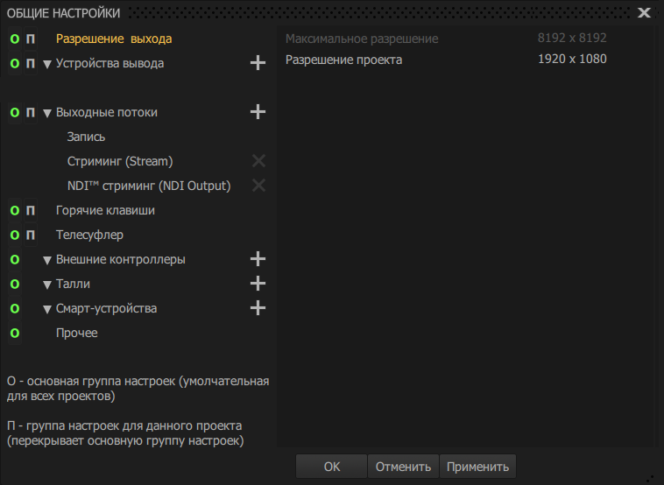Toggle main group О for Горячие клавиши
Screen dimensions: 664x485
(x=14, y=211)
